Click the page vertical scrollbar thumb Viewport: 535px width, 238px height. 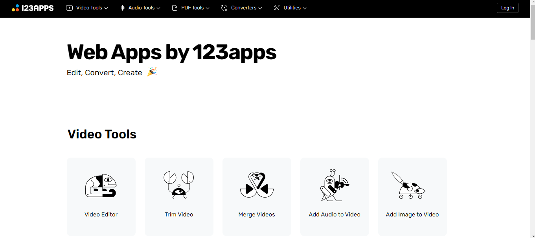[533, 23]
